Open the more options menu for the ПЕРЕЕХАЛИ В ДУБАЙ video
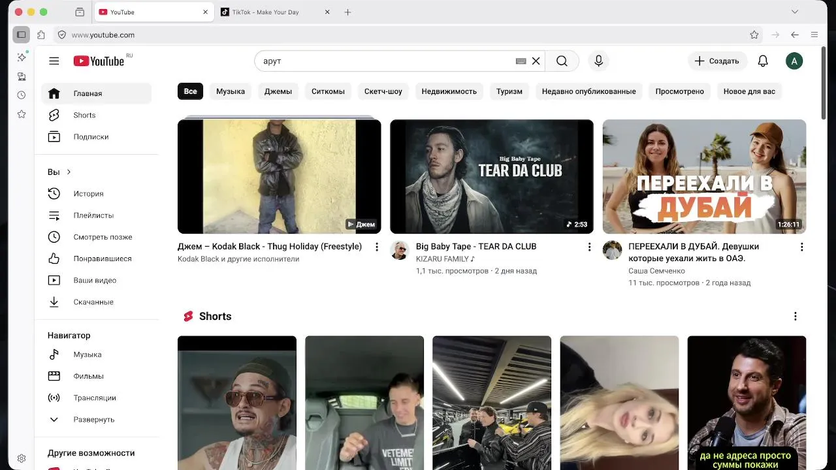 click(801, 247)
